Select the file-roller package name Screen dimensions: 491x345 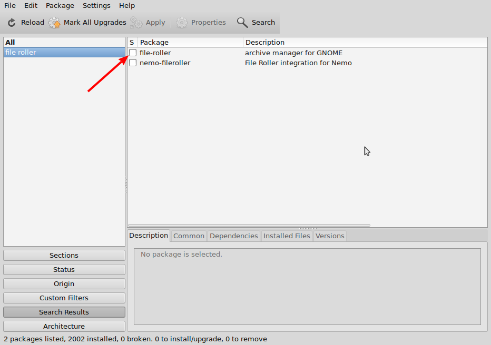[x=155, y=53]
